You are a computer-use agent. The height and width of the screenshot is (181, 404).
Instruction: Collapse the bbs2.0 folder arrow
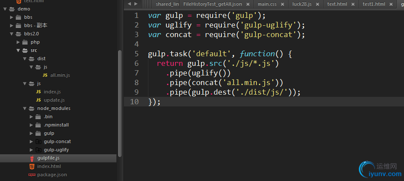(11, 34)
